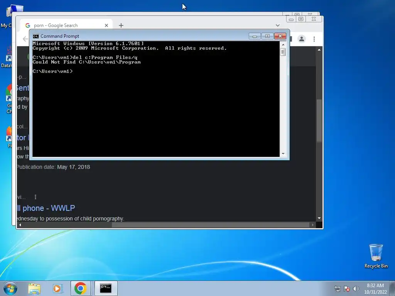Close the Command Prompt window
This screenshot has width=395, height=296.
coord(280,36)
